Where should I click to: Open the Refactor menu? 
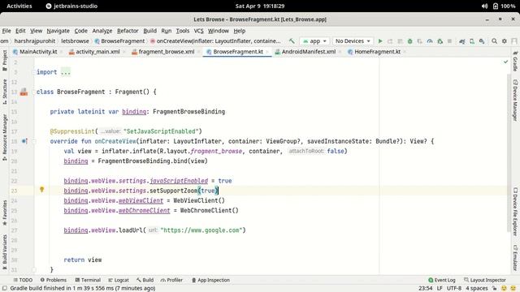[128, 31]
